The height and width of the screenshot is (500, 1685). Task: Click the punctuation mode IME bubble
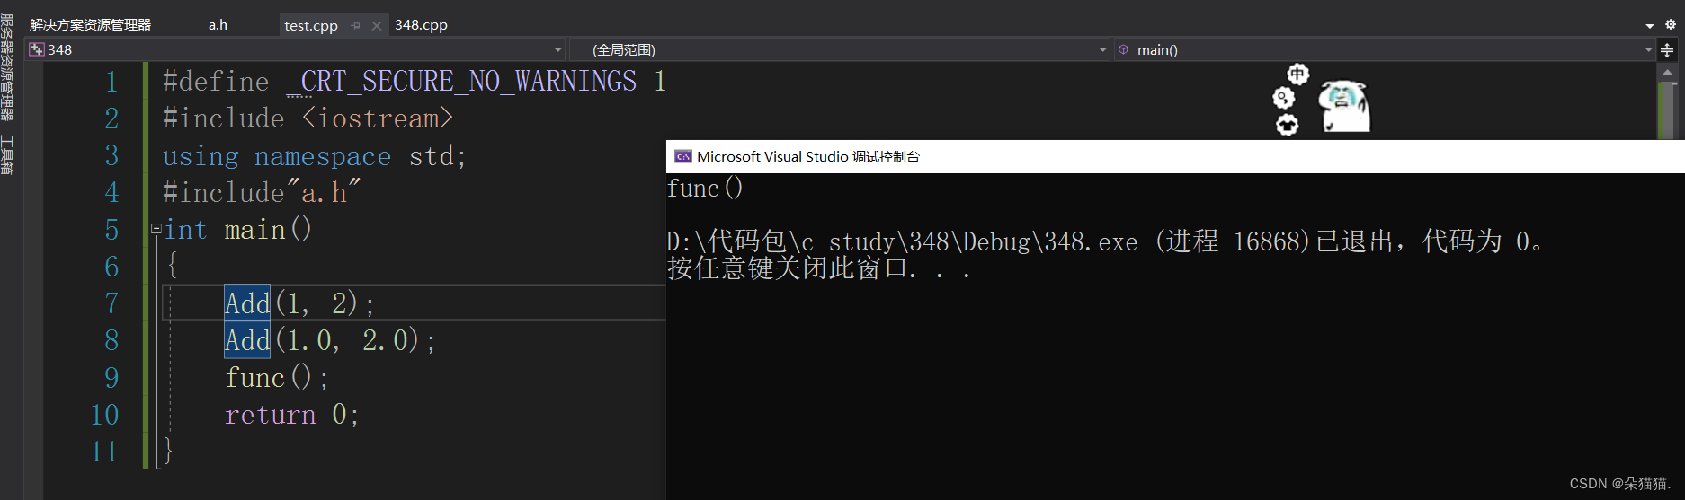coord(1284,98)
